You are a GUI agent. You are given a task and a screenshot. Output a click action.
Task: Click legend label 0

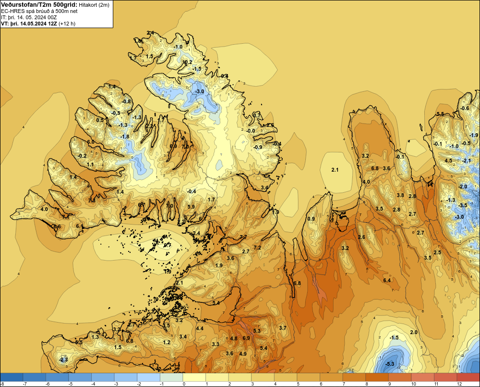point(184,384)
